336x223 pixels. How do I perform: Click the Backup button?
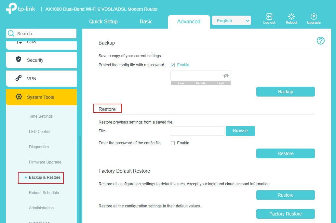pos(285,92)
